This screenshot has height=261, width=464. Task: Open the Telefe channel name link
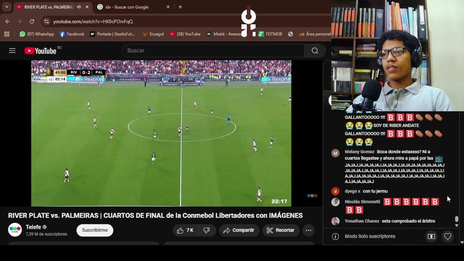[33, 227]
